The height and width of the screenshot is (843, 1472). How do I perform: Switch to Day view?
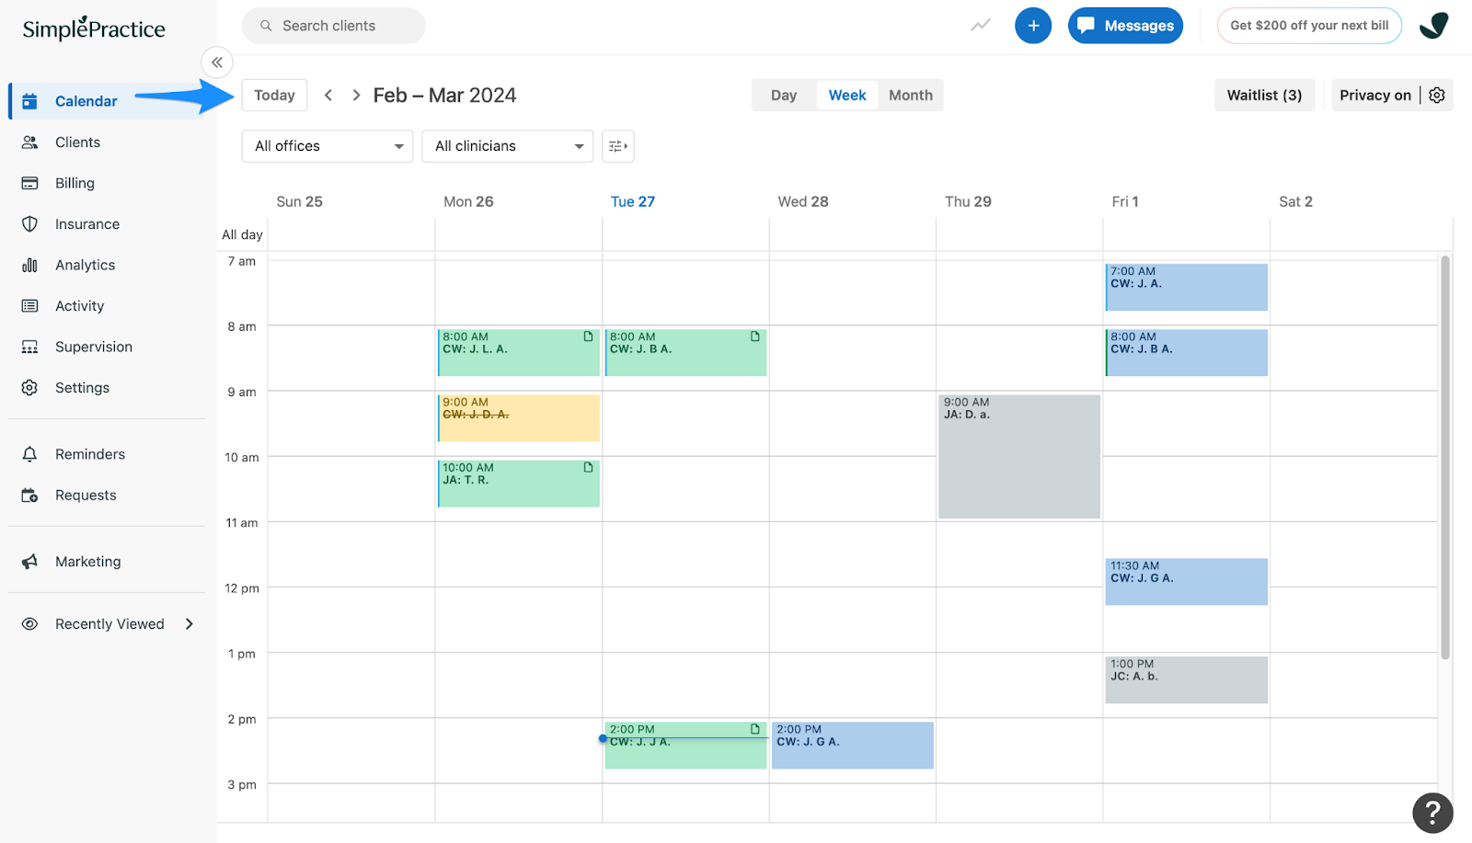(x=783, y=95)
